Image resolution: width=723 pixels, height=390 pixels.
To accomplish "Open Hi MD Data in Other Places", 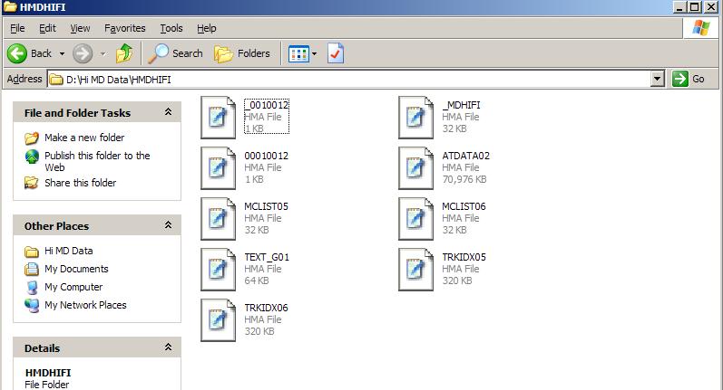I will coord(69,251).
